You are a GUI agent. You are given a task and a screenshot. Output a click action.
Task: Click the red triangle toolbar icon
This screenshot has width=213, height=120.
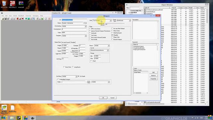coord(20,19)
